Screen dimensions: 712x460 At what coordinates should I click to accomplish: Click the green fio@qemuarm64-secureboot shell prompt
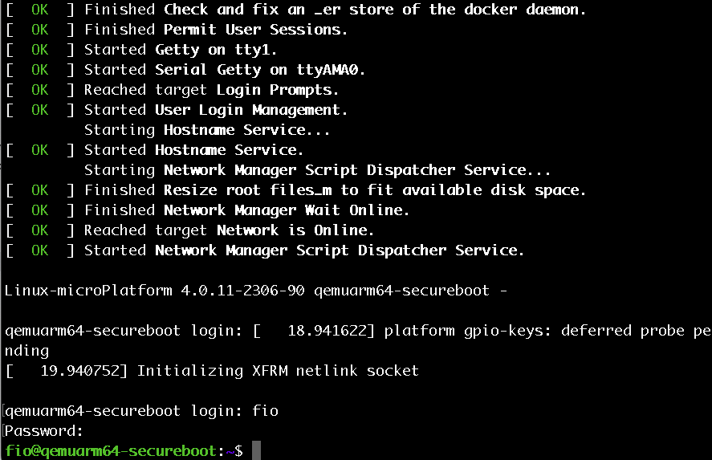[111, 451]
